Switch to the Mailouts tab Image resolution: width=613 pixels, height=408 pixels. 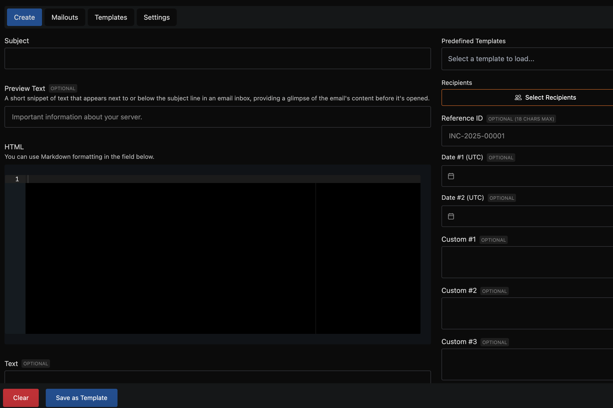pyautogui.click(x=64, y=17)
